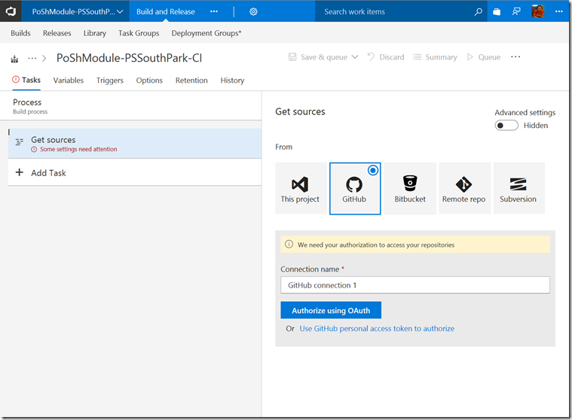572x420 pixels.
Task: Click the breadcrumb chevron arrow
Action: coord(44,58)
